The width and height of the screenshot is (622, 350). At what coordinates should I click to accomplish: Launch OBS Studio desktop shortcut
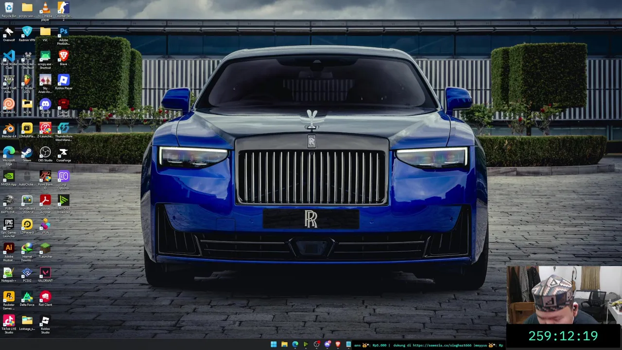point(45,154)
